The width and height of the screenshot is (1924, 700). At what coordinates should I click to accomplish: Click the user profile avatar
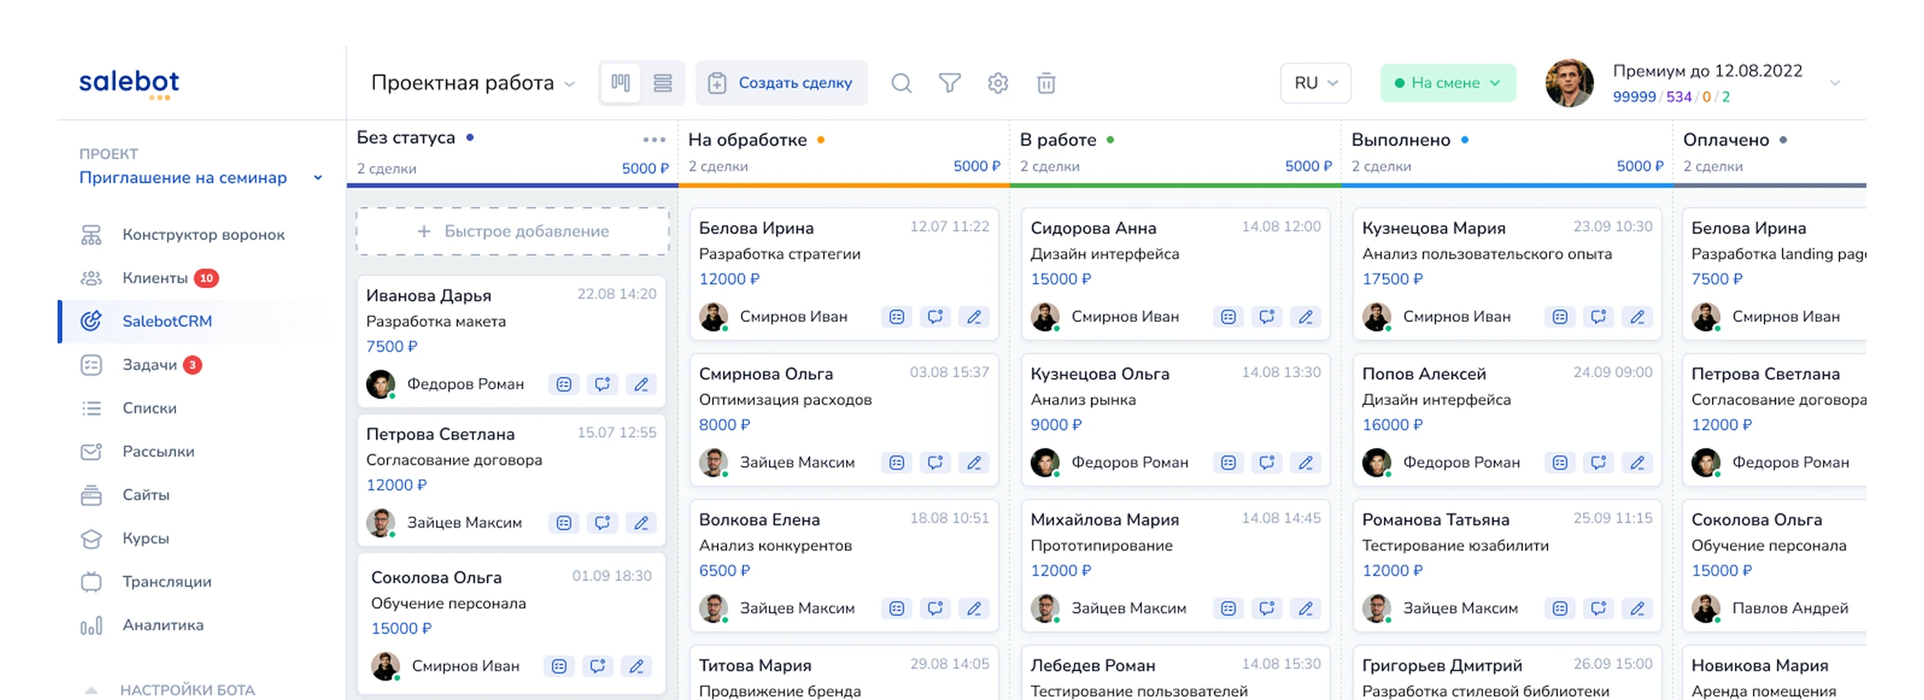pyautogui.click(x=1570, y=83)
